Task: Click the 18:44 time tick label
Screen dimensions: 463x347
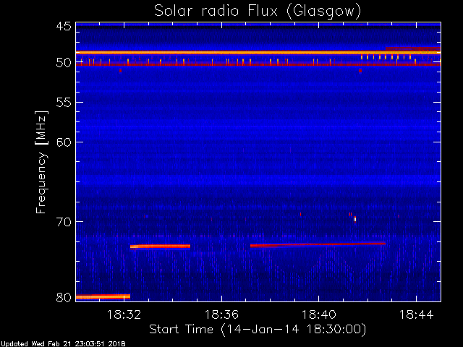Action: [416, 314]
